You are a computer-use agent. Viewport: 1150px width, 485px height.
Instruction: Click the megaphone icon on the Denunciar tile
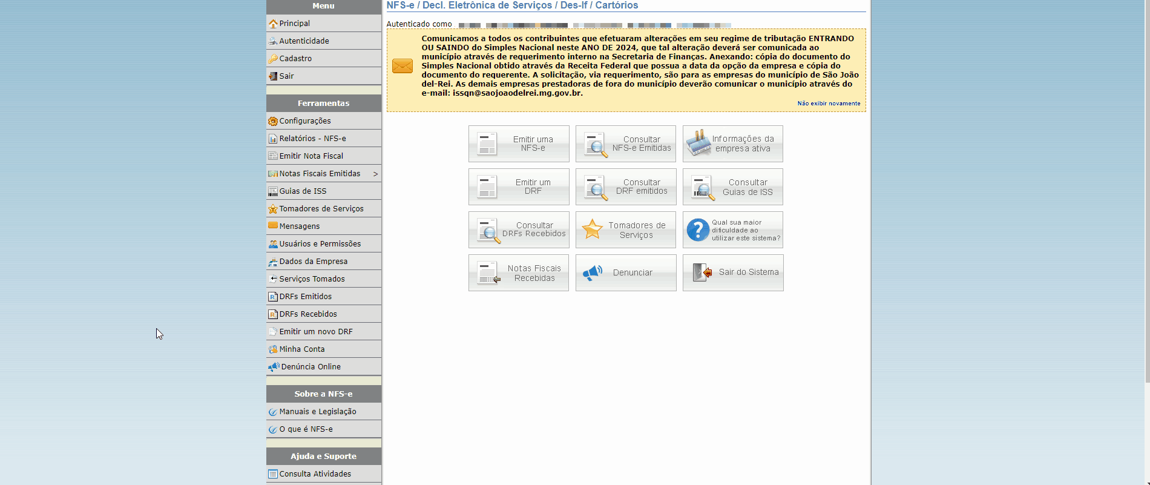[x=592, y=272]
